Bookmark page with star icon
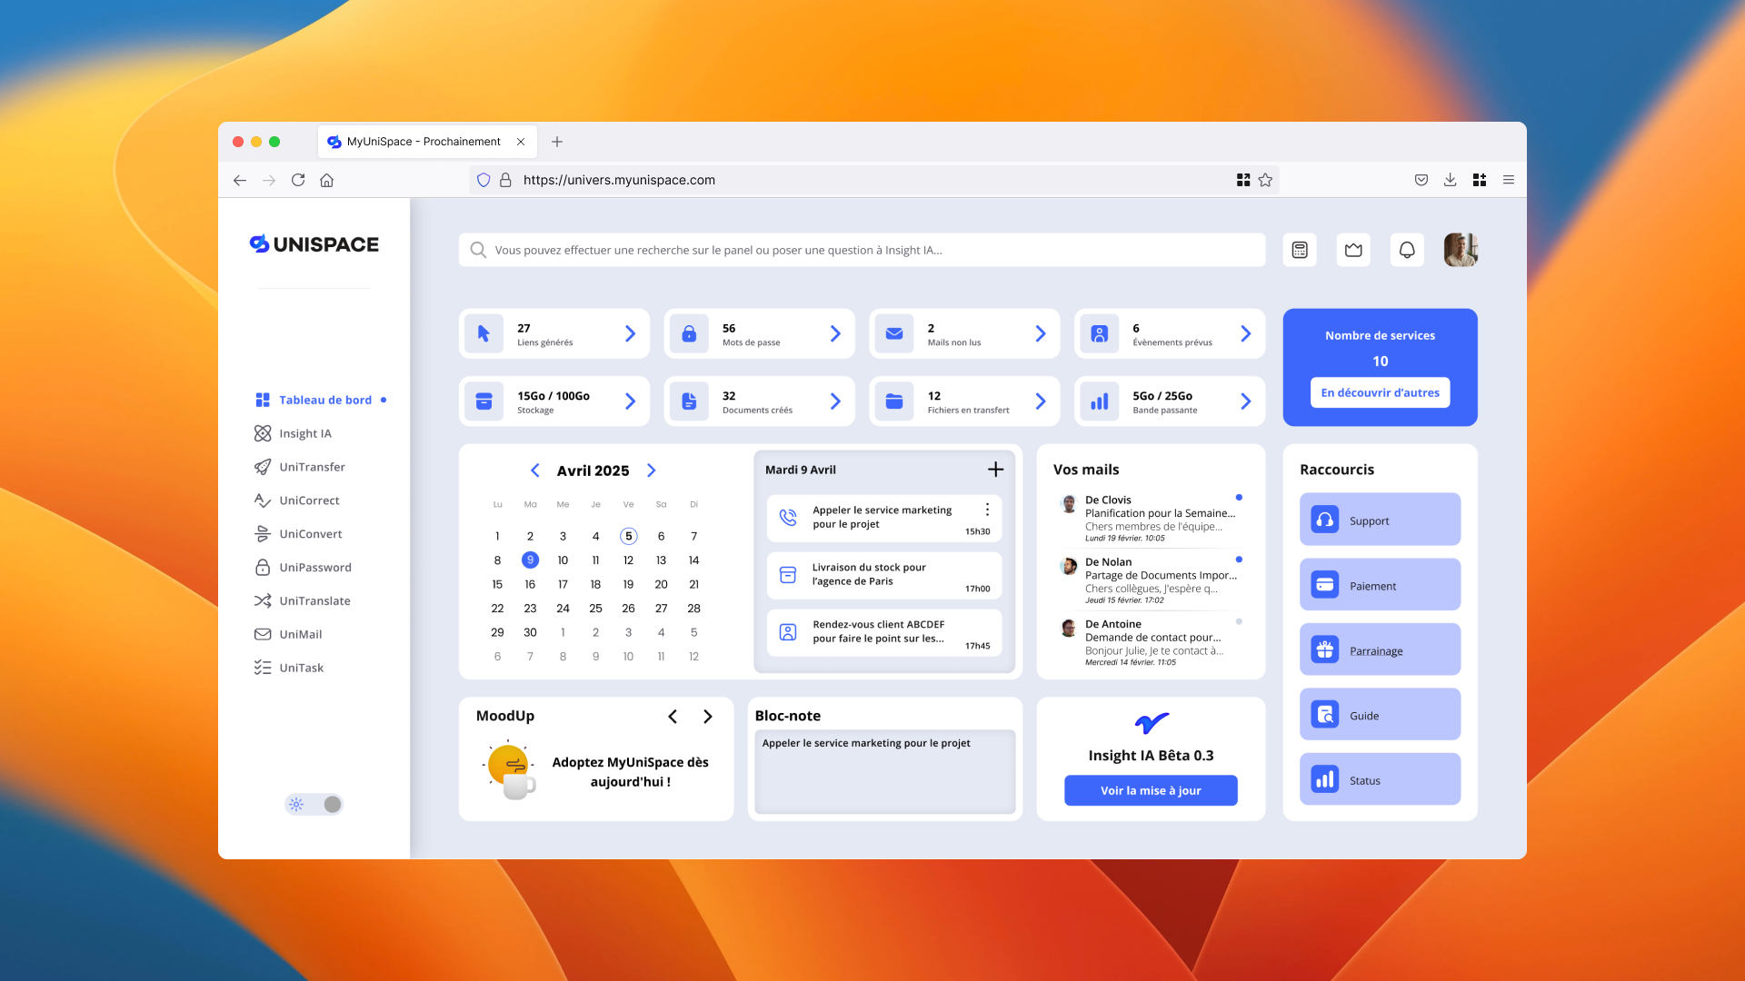 tap(1265, 180)
